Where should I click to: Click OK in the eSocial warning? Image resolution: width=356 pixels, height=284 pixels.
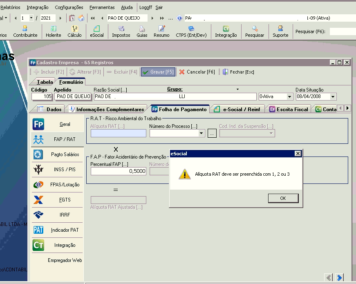point(283,198)
